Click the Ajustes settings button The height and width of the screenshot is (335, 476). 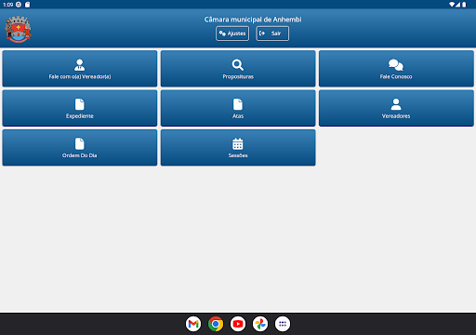coord(232,33)
